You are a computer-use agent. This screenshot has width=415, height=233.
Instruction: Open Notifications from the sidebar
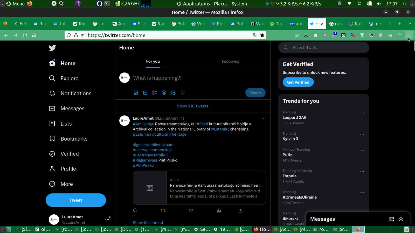[x=70, y=93]
